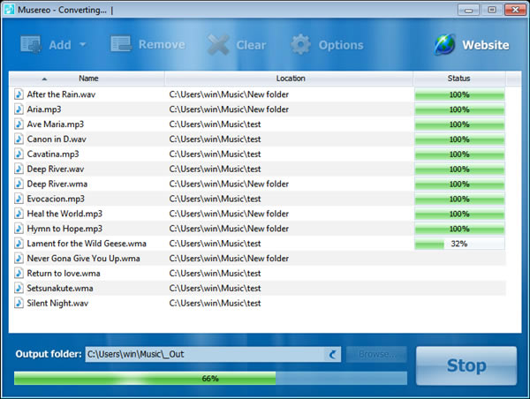Viewport: 530px width, 399px height.
Task: Click the Website globe icon
Action: pos(446,45)
